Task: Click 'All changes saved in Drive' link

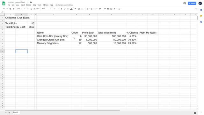Action: click(x=64, y=5)
